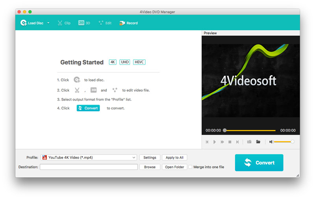Open the Edit effects tool

pyautogui.click(x=105, y=23)
